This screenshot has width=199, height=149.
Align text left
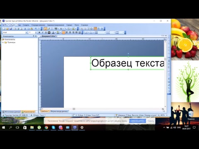(x=67, y=32)
